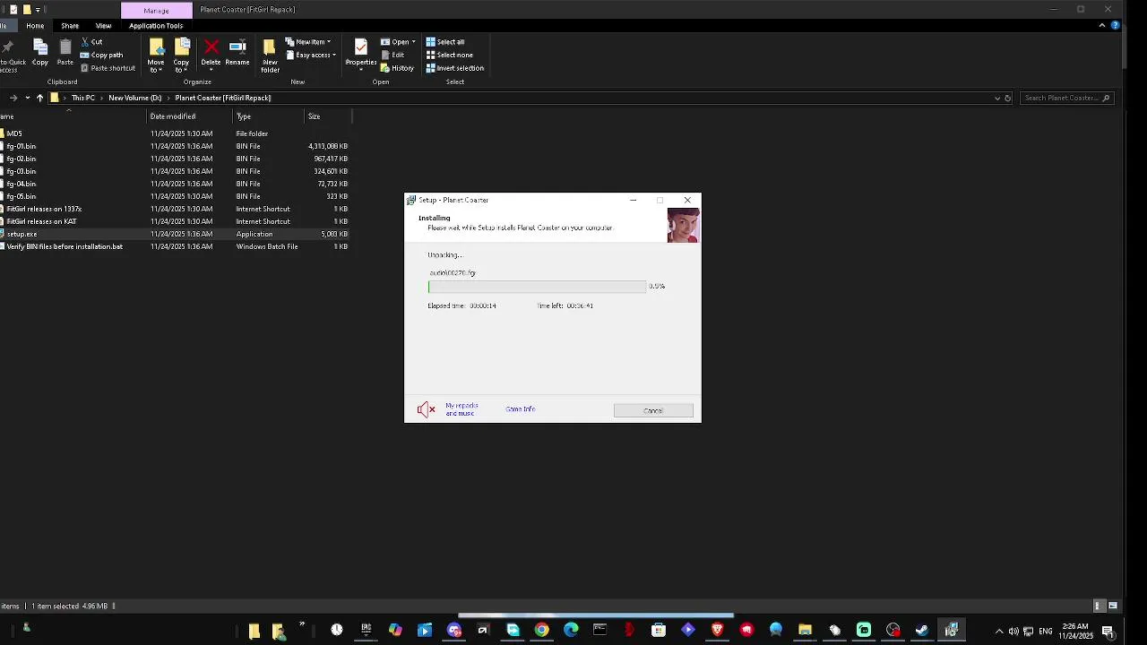Switch to large icons view in status bar
1147x645 pixels.
point(1113,606)
